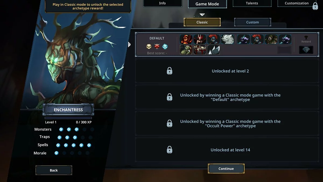Go Back to the previous screen
The width and height of the screenshot is (323, 182).
click(54, 170)
